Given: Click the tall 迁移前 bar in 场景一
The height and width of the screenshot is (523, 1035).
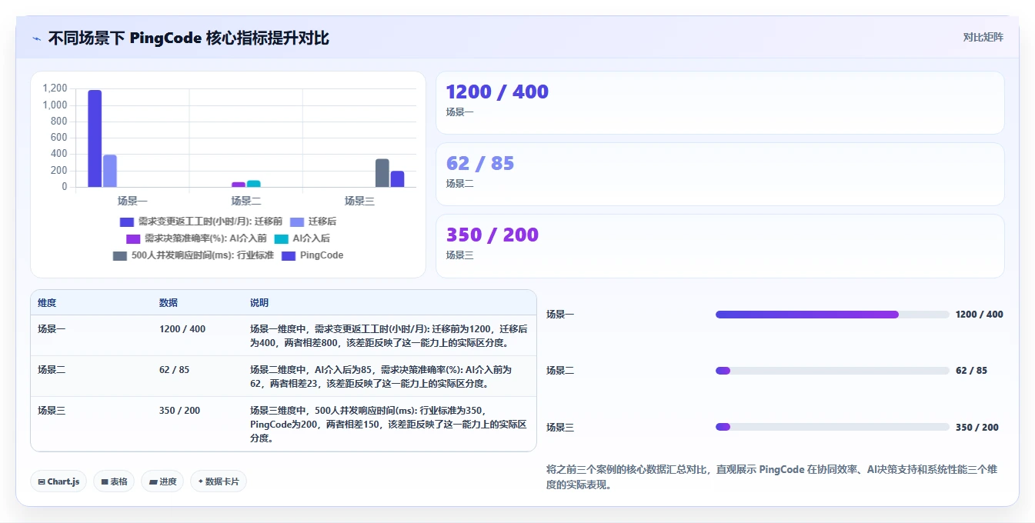Looking at the screenshot, I should (95, 138).
